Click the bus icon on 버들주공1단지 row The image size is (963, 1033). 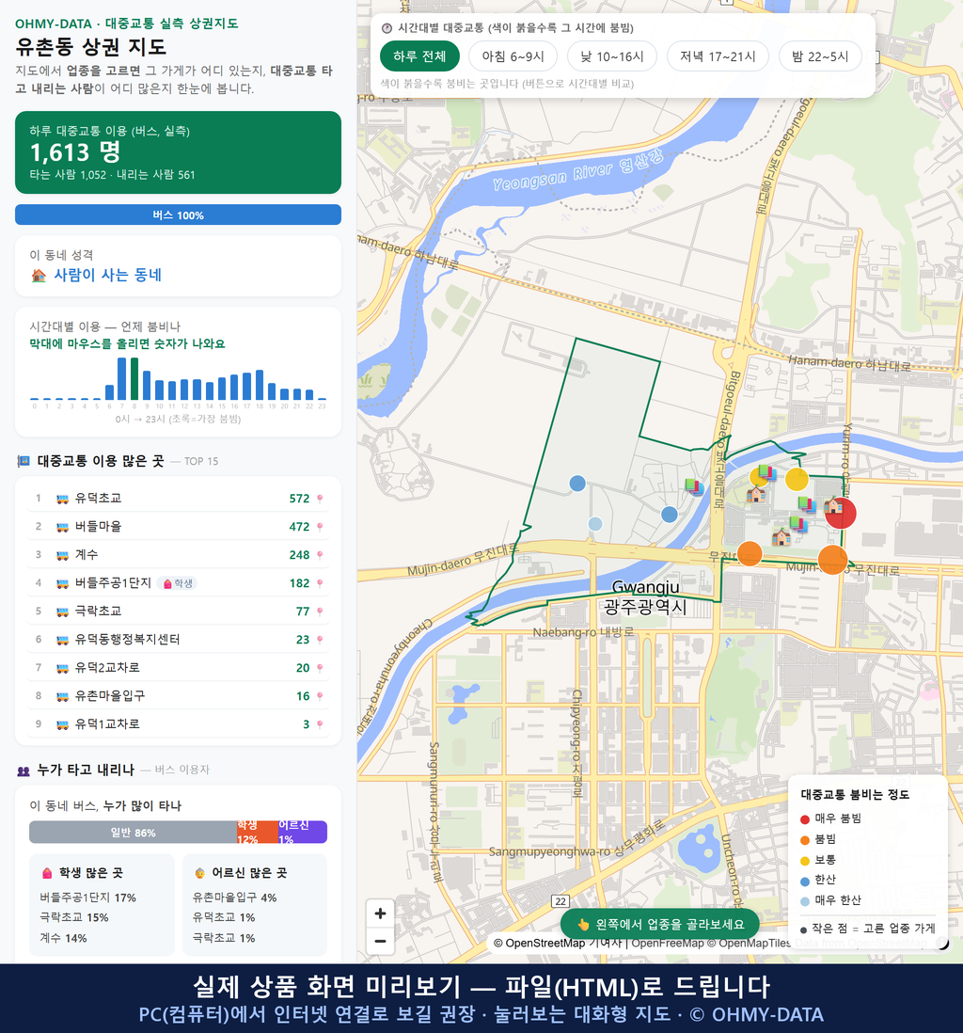(x=63, y=583)
